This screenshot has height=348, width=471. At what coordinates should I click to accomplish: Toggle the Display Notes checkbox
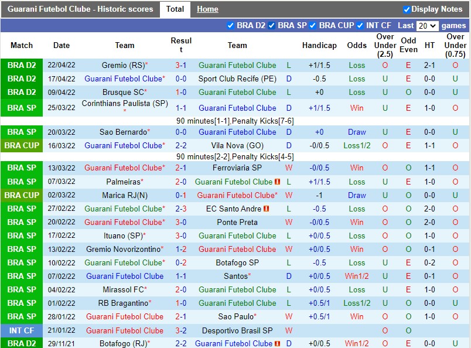click(x=407, y=9)
